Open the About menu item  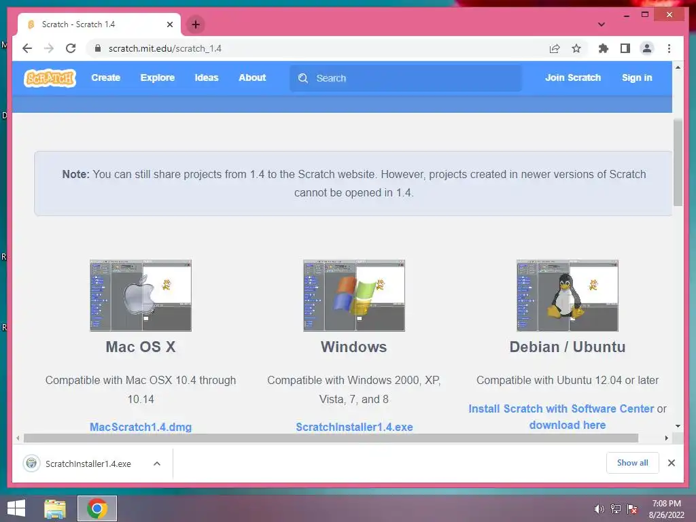pos(252,77)
